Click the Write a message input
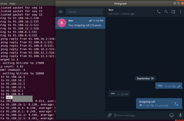The height and width of the screenshot is (121, 184). 141,115
